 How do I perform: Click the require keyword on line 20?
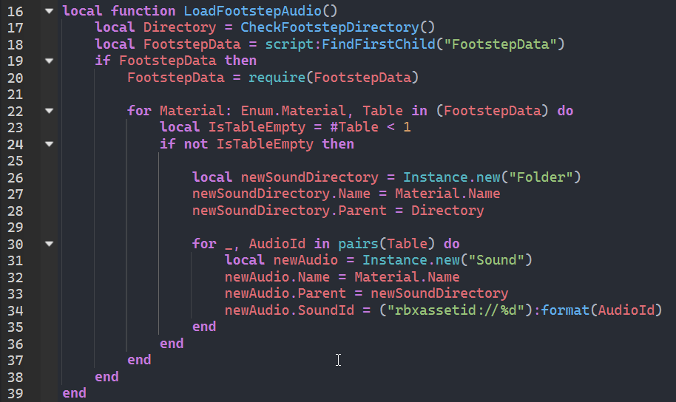pyautogui.click(x=273, y=78)
